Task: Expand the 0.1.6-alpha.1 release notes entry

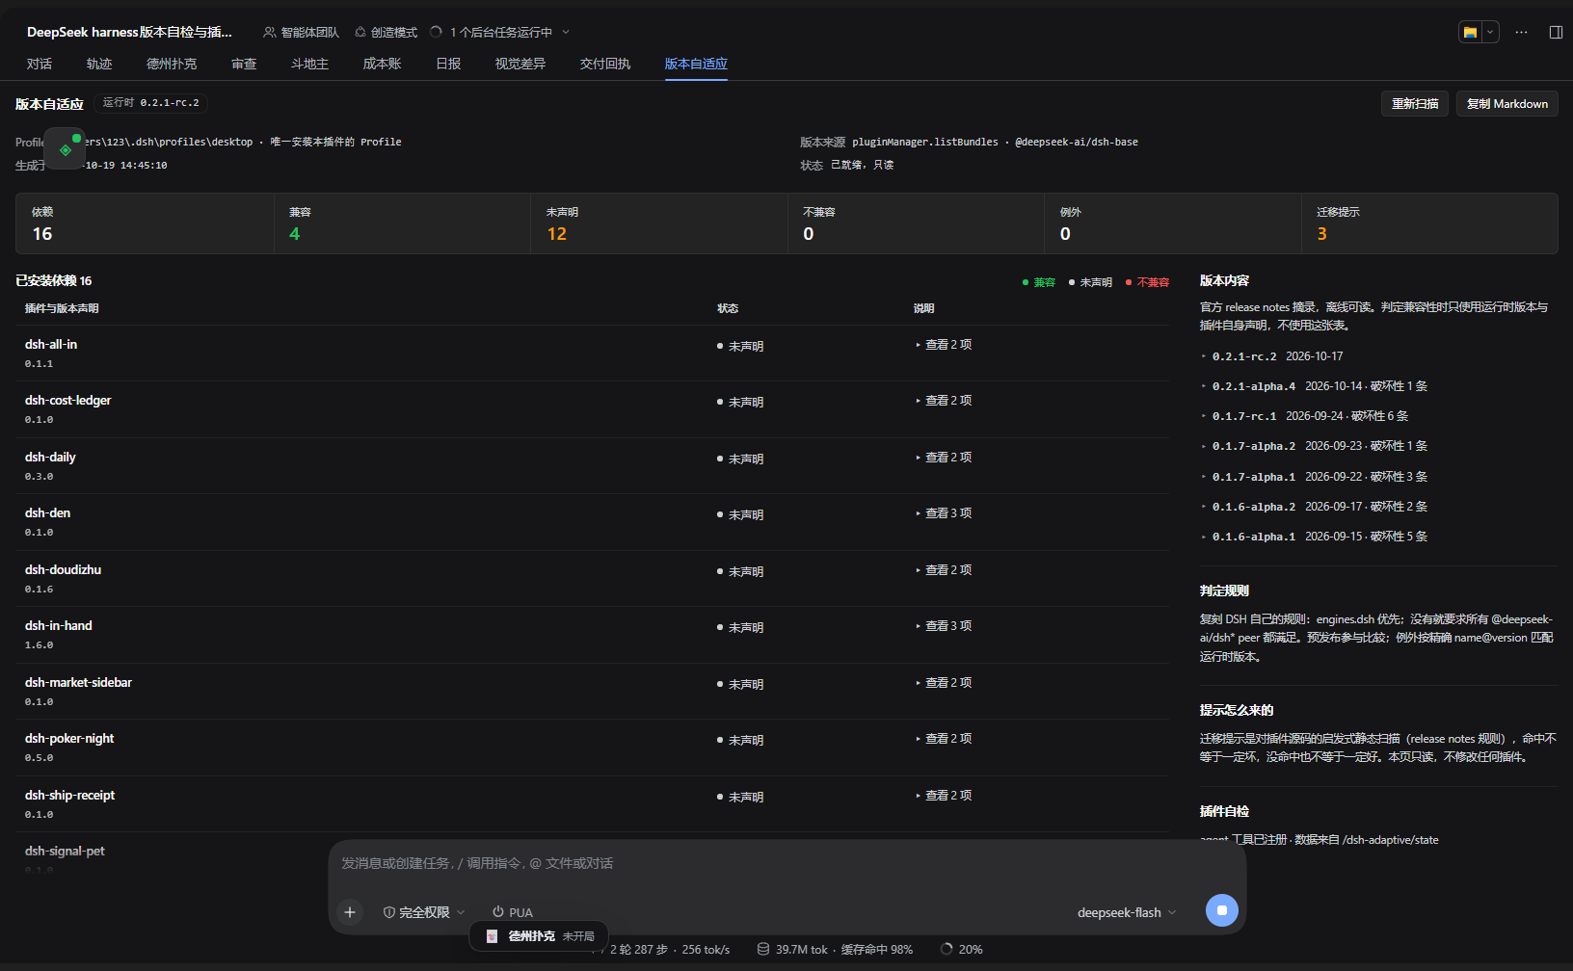Action: 1314,537
